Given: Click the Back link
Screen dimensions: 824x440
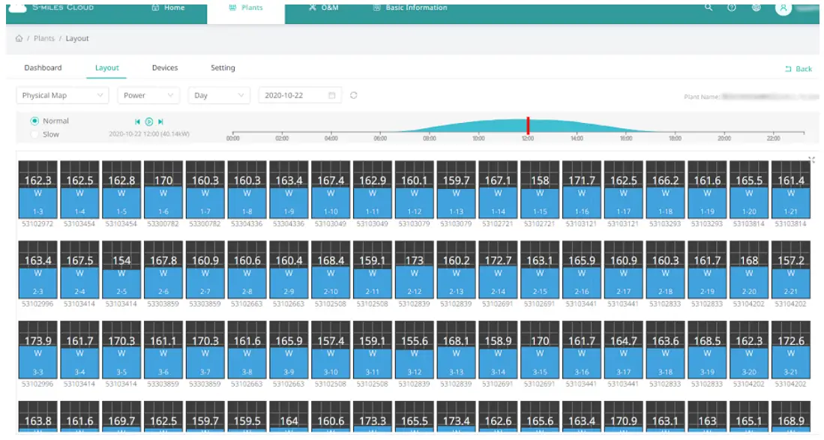Looking at the screenshot, I should coord(799,69).
